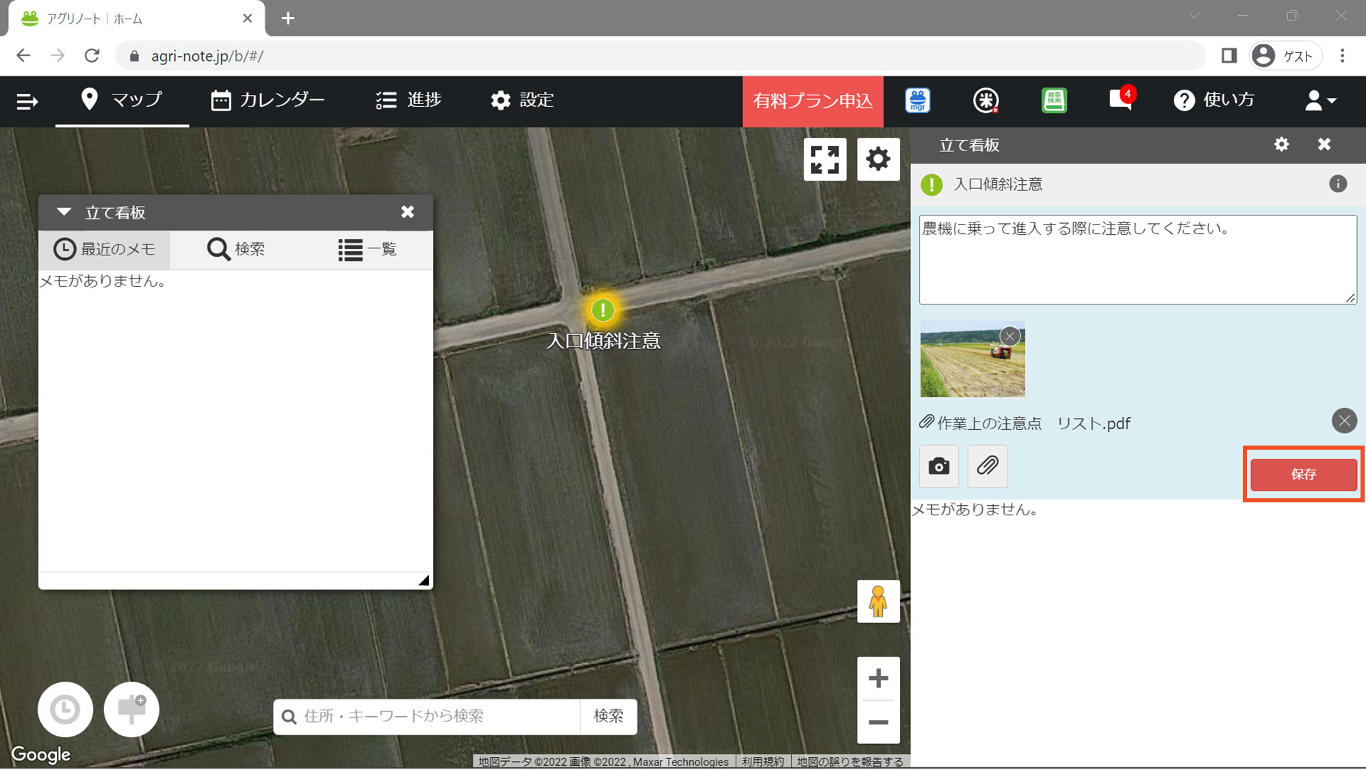Go back in browser history

[x=24, y=55]
